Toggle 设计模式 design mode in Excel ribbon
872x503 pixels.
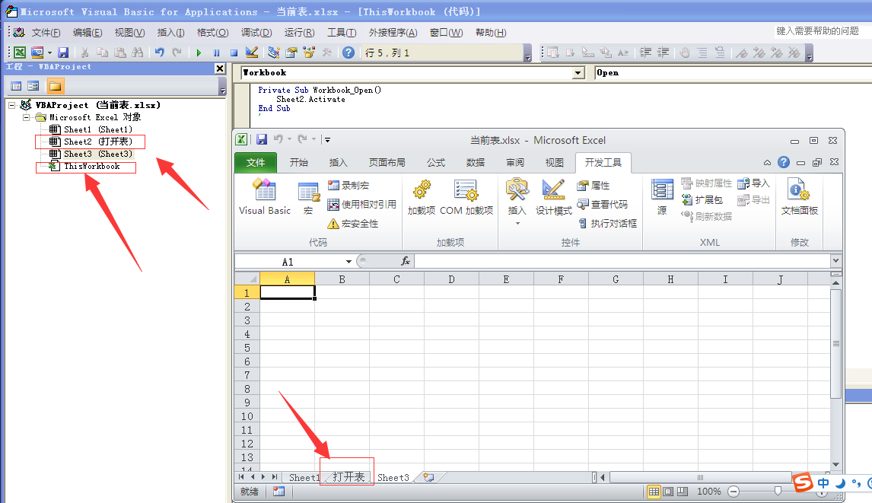coord(553,197)
